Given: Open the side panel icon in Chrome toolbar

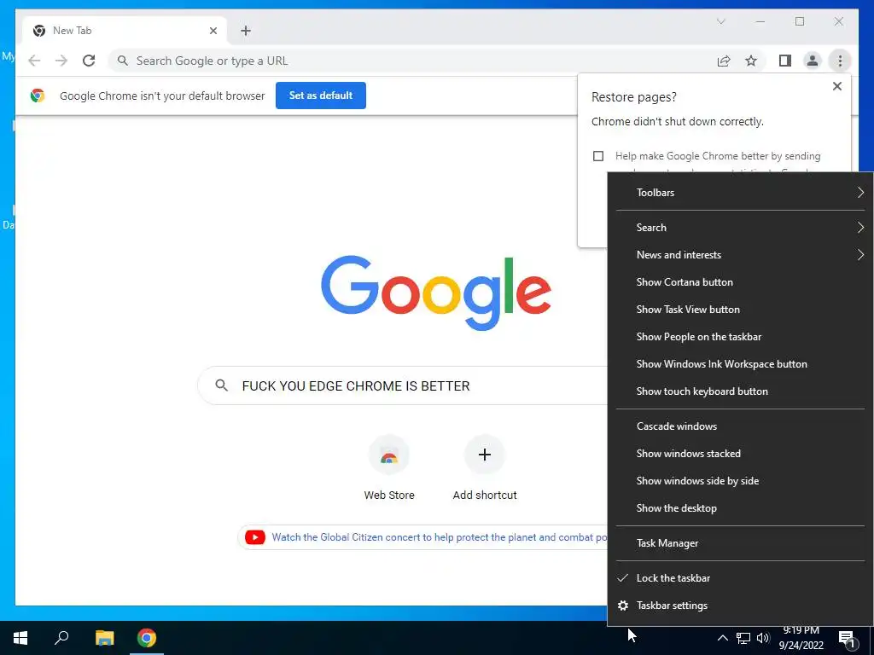Looking at the screenshot, I should (785, 61).
